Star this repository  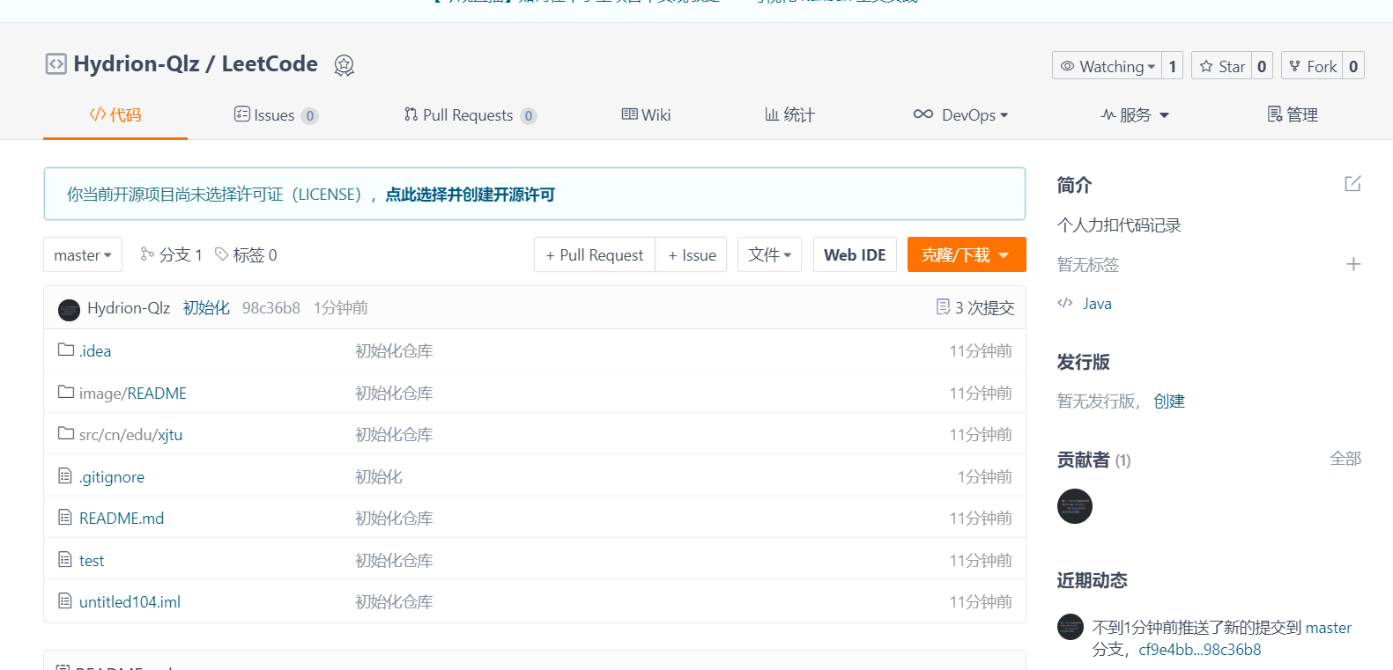(1221, 66)
